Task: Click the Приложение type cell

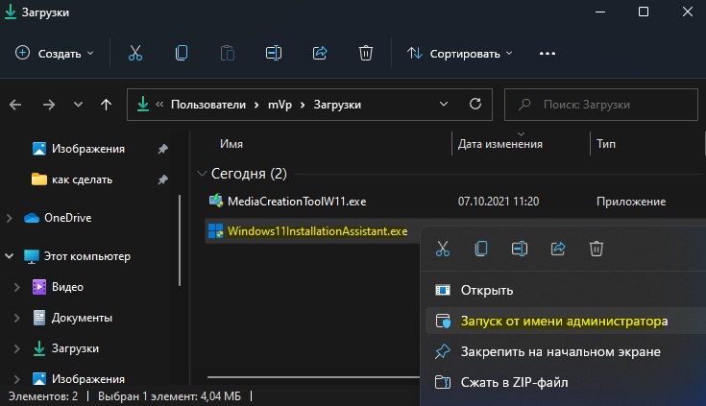Action: (x=631, y=202)
